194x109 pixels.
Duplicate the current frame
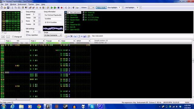43,8
